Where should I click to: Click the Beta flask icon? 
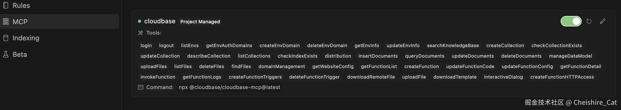[6, 54]
